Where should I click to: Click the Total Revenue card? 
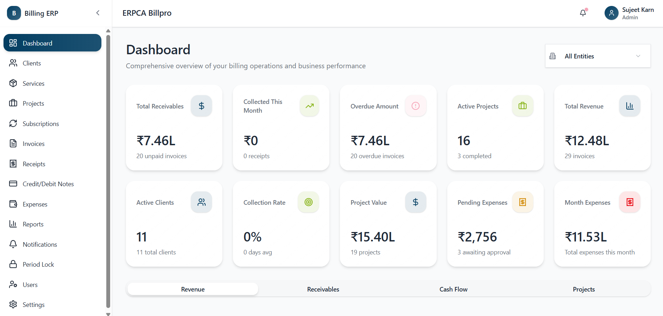(602, 128)
